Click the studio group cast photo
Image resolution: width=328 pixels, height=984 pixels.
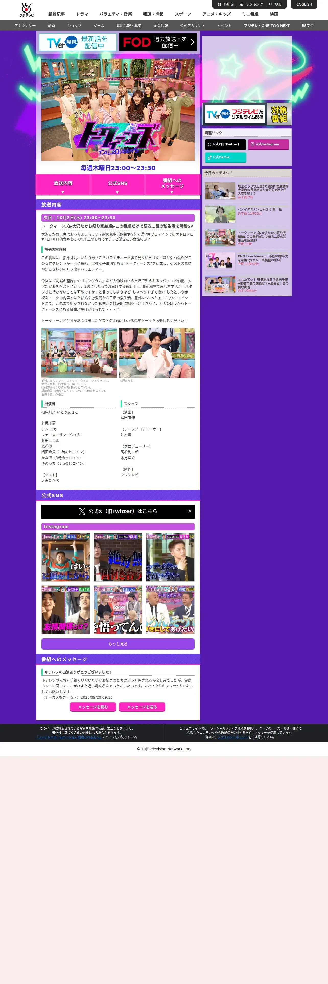(x=79, y=353)
